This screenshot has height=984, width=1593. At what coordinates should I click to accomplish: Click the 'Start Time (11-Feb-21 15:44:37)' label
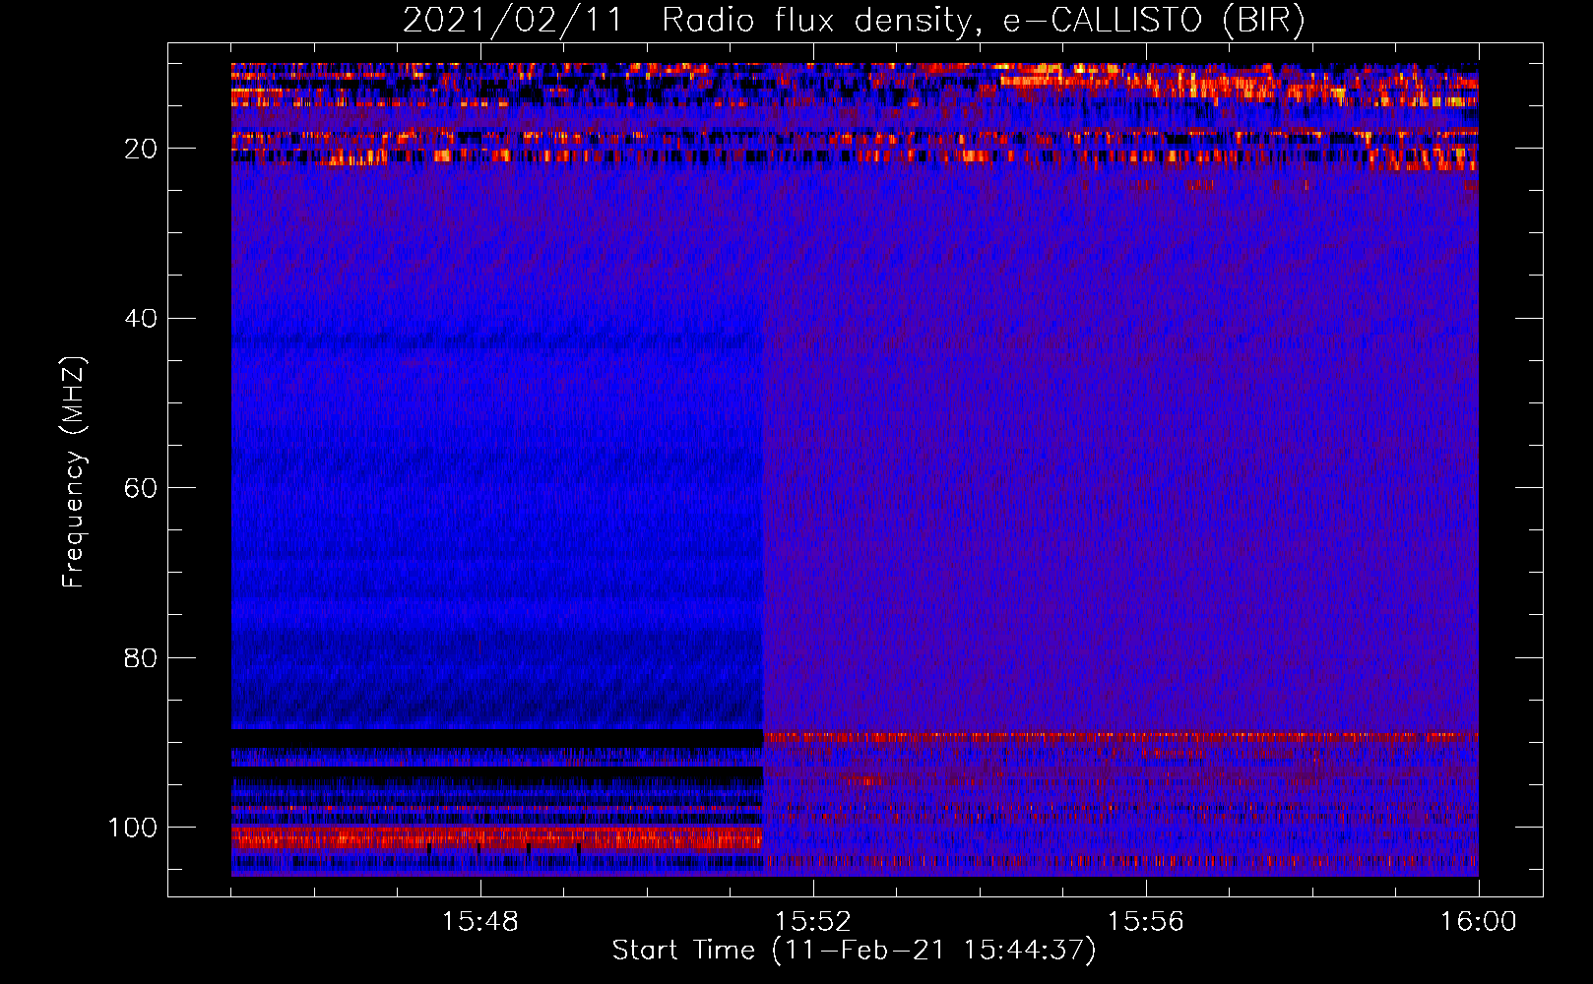854,951
